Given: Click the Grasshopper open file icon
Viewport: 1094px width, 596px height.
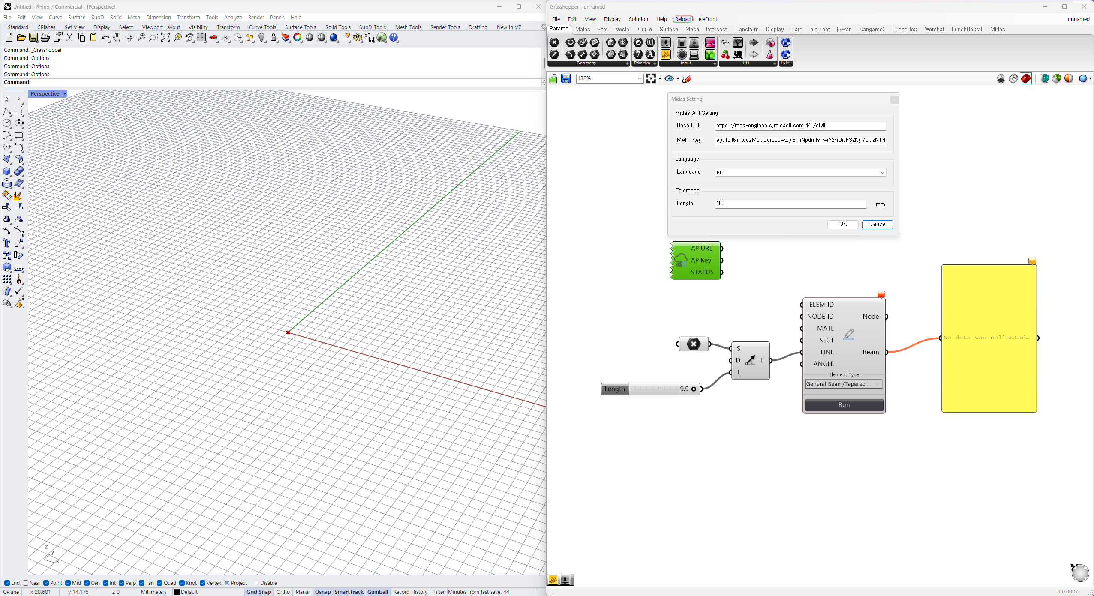Looking at the screenshot, I should pyautogui.click(x=553, y=78).
